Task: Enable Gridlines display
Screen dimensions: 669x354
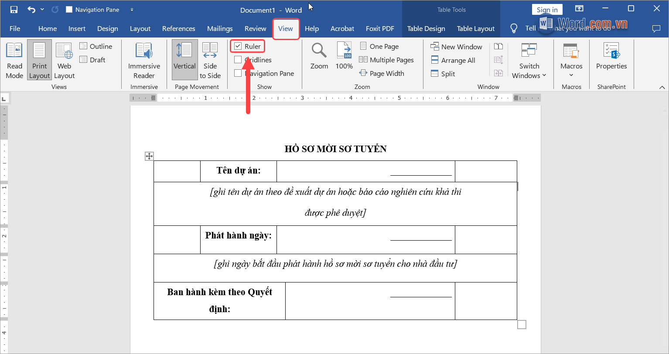Action: [x=238, y=59]
